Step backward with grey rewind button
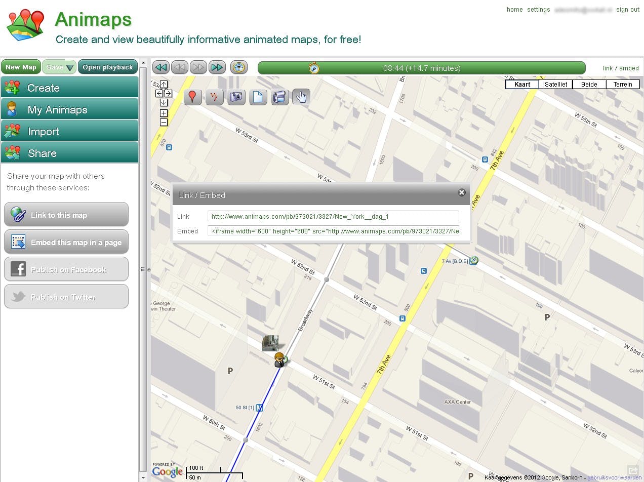The height and width of the screenshot is (482, 644). click(x=179, y=67)
